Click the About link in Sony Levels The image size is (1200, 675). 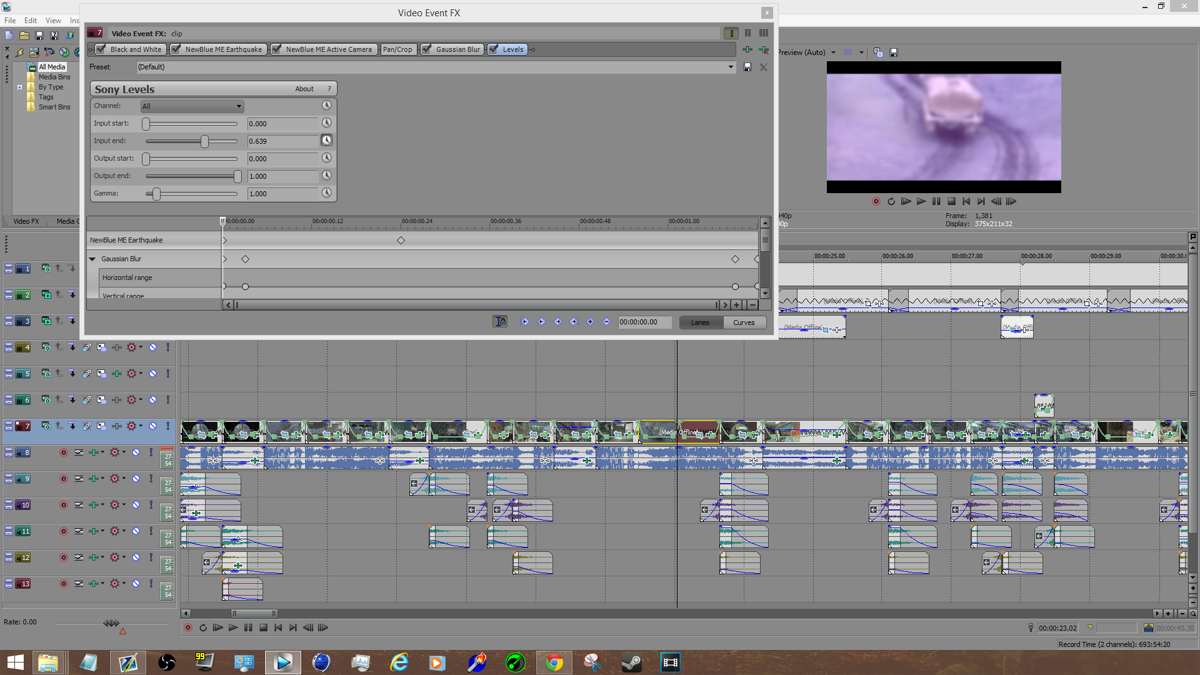(x=304, y=89)
